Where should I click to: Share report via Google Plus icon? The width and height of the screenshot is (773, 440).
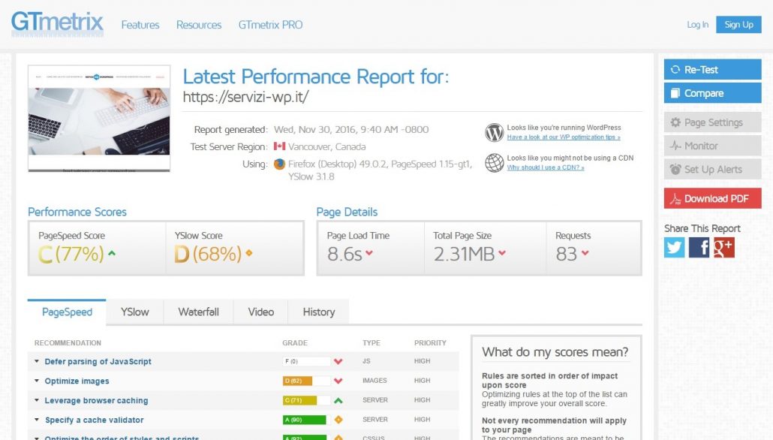pyautogui.click(x=723, y=248)
